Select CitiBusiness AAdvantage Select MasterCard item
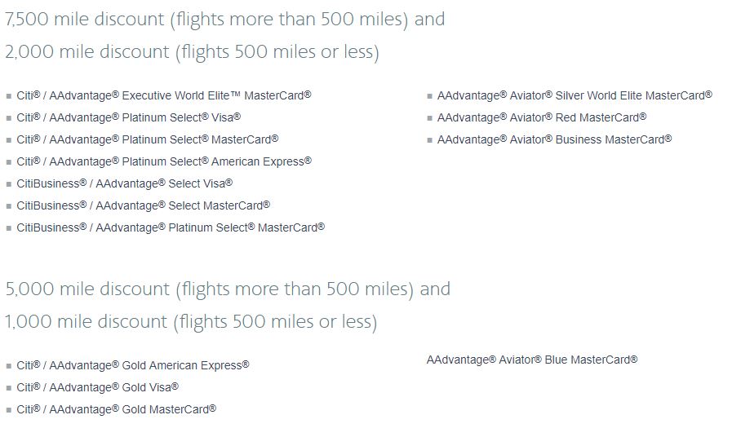741x437 pixels. 143,205
